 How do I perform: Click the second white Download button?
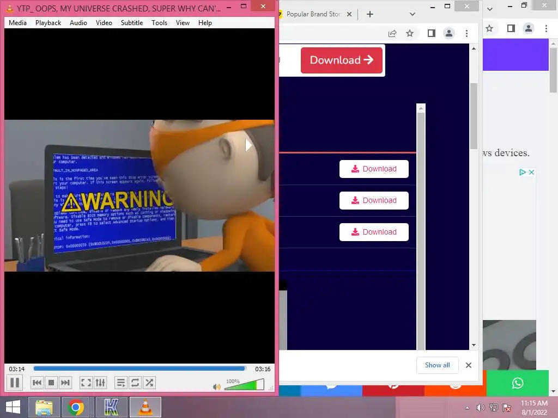pyautogui.click(x=374, y=200)
